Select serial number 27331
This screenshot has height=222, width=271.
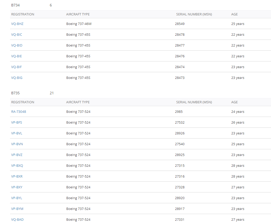click(180, 220)
